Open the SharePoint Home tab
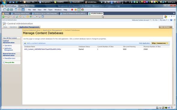Image resolution: width=177 pixels, height=110 pixels. click(5, 27)
